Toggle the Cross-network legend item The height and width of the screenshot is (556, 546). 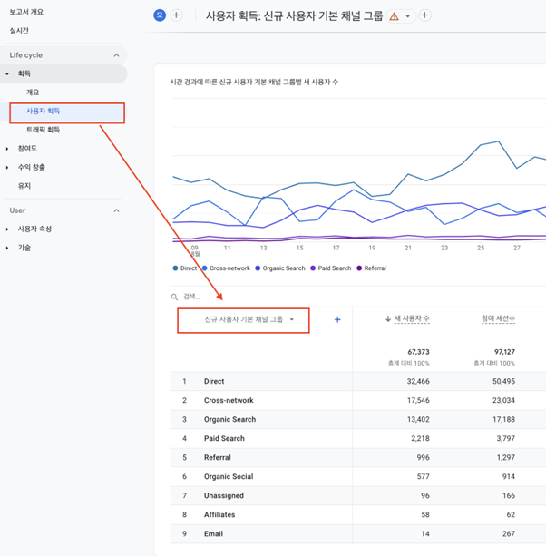[x=226, y=268]
